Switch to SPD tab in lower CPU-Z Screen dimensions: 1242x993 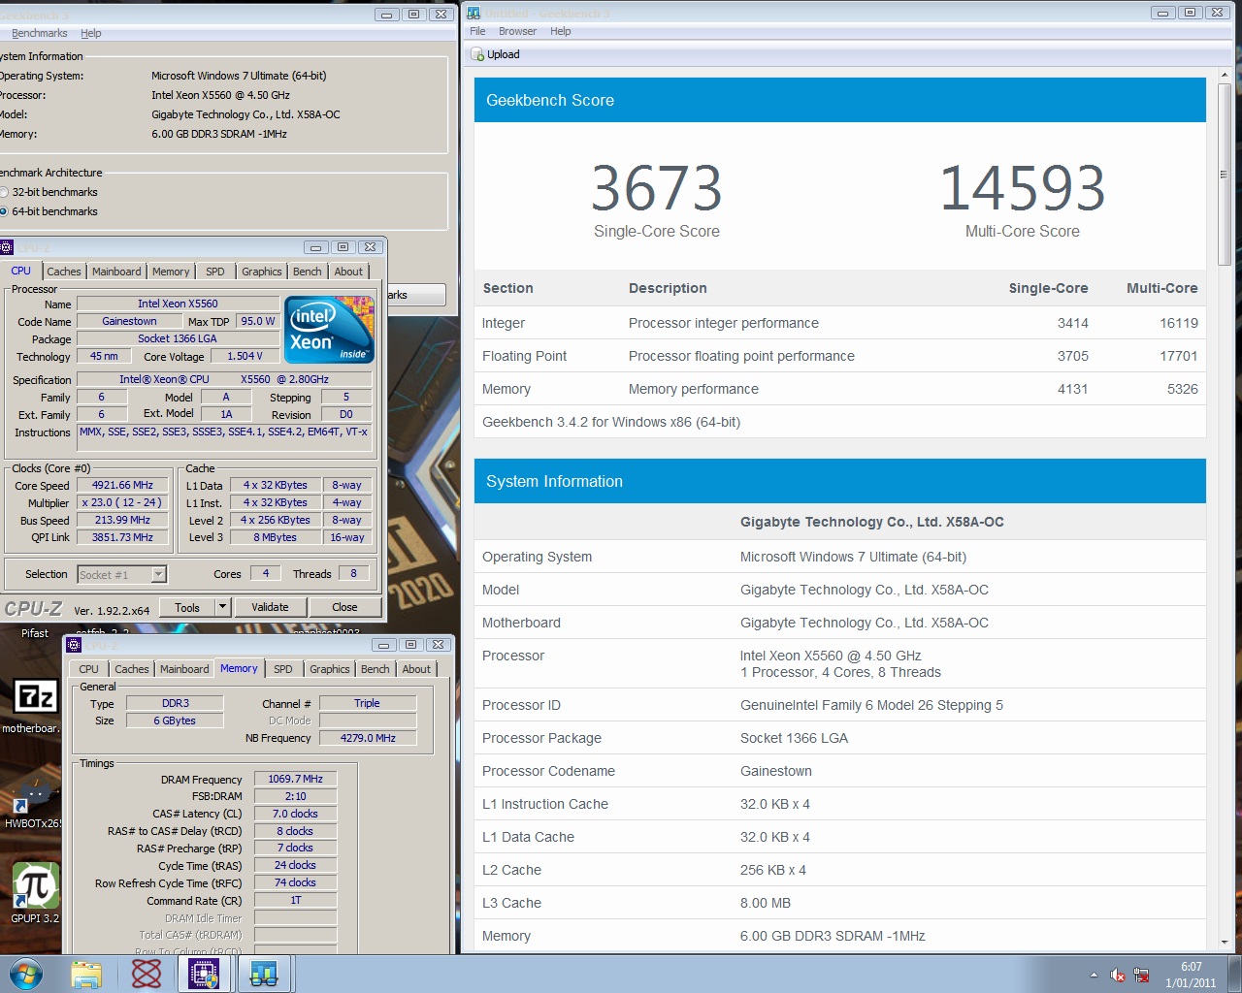tap(283, 669)
